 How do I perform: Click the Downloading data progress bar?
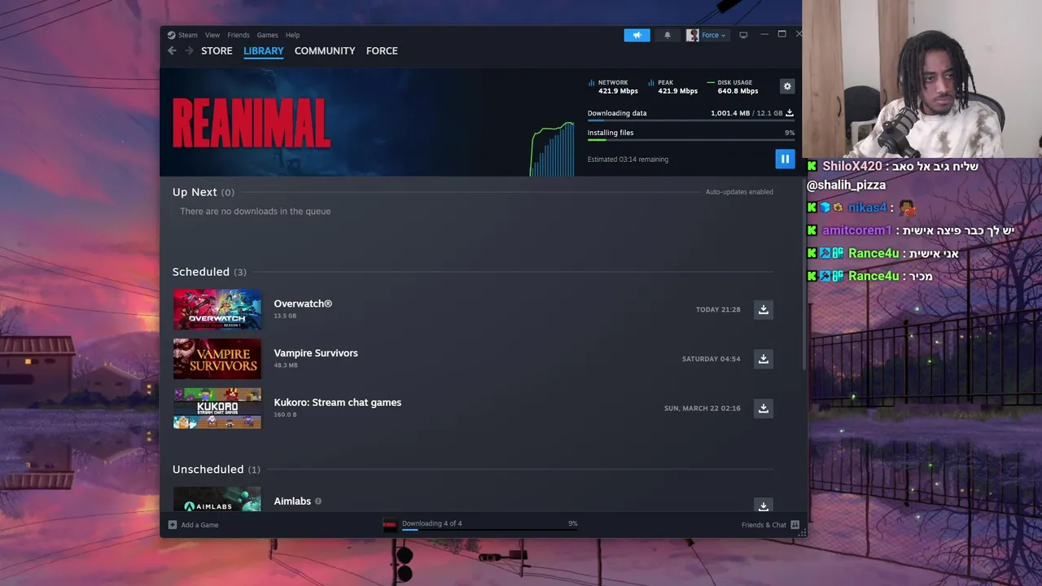click(690, 120)
